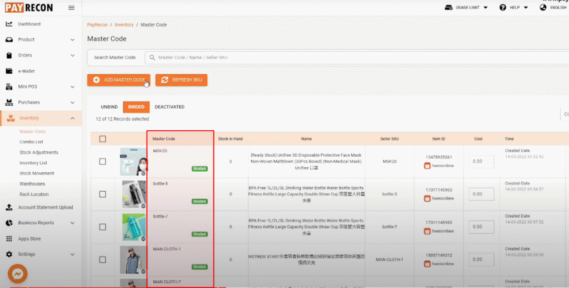Click the Dashboard chart icon
Viewport: 569px width, 288px height.
9,24
